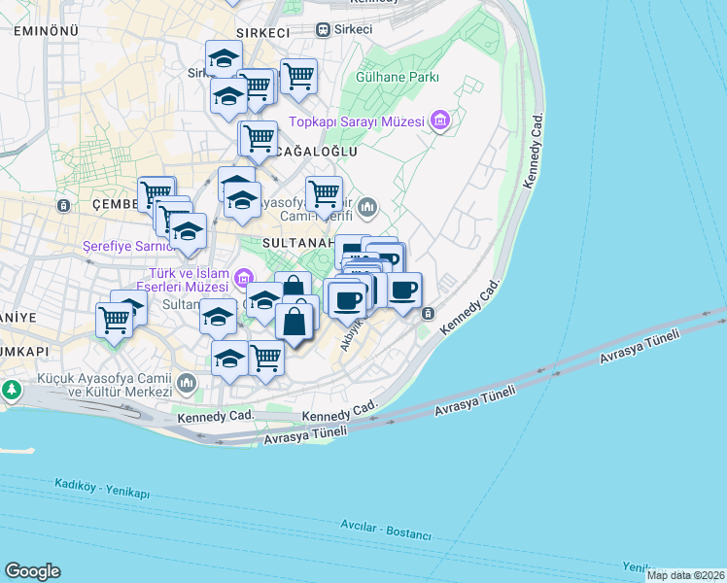Screen dimensions: 727x583
Task: Click the coffee cup marker nearest Kennedy Cad. shoreline
Action: click(x=404, y=288)
